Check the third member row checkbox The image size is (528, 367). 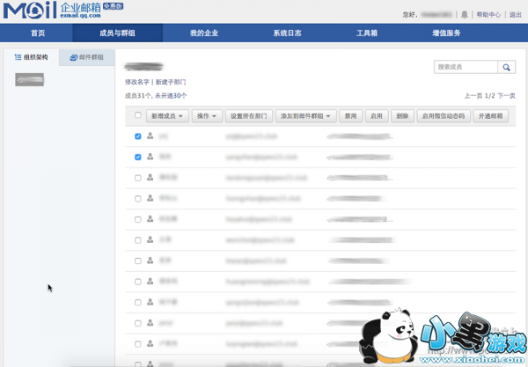[x=138, y=177]
